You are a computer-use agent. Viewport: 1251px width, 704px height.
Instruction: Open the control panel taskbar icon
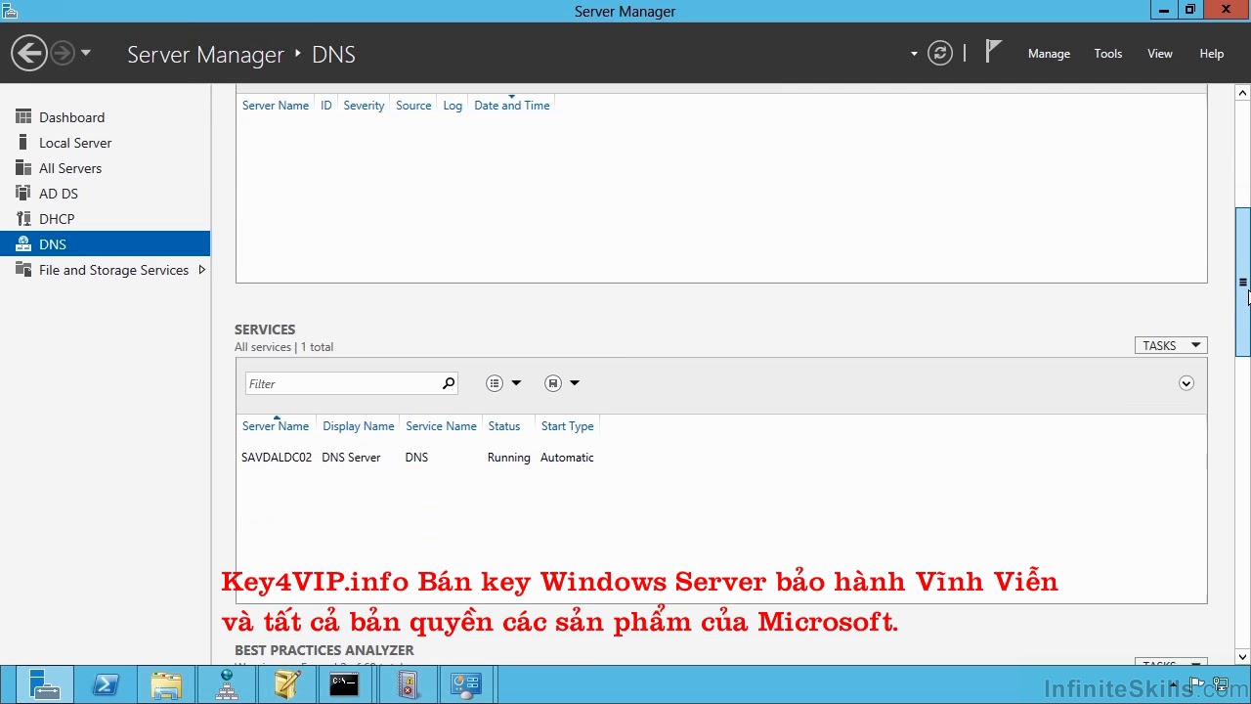pyautogui.click(x=466, y=685)
